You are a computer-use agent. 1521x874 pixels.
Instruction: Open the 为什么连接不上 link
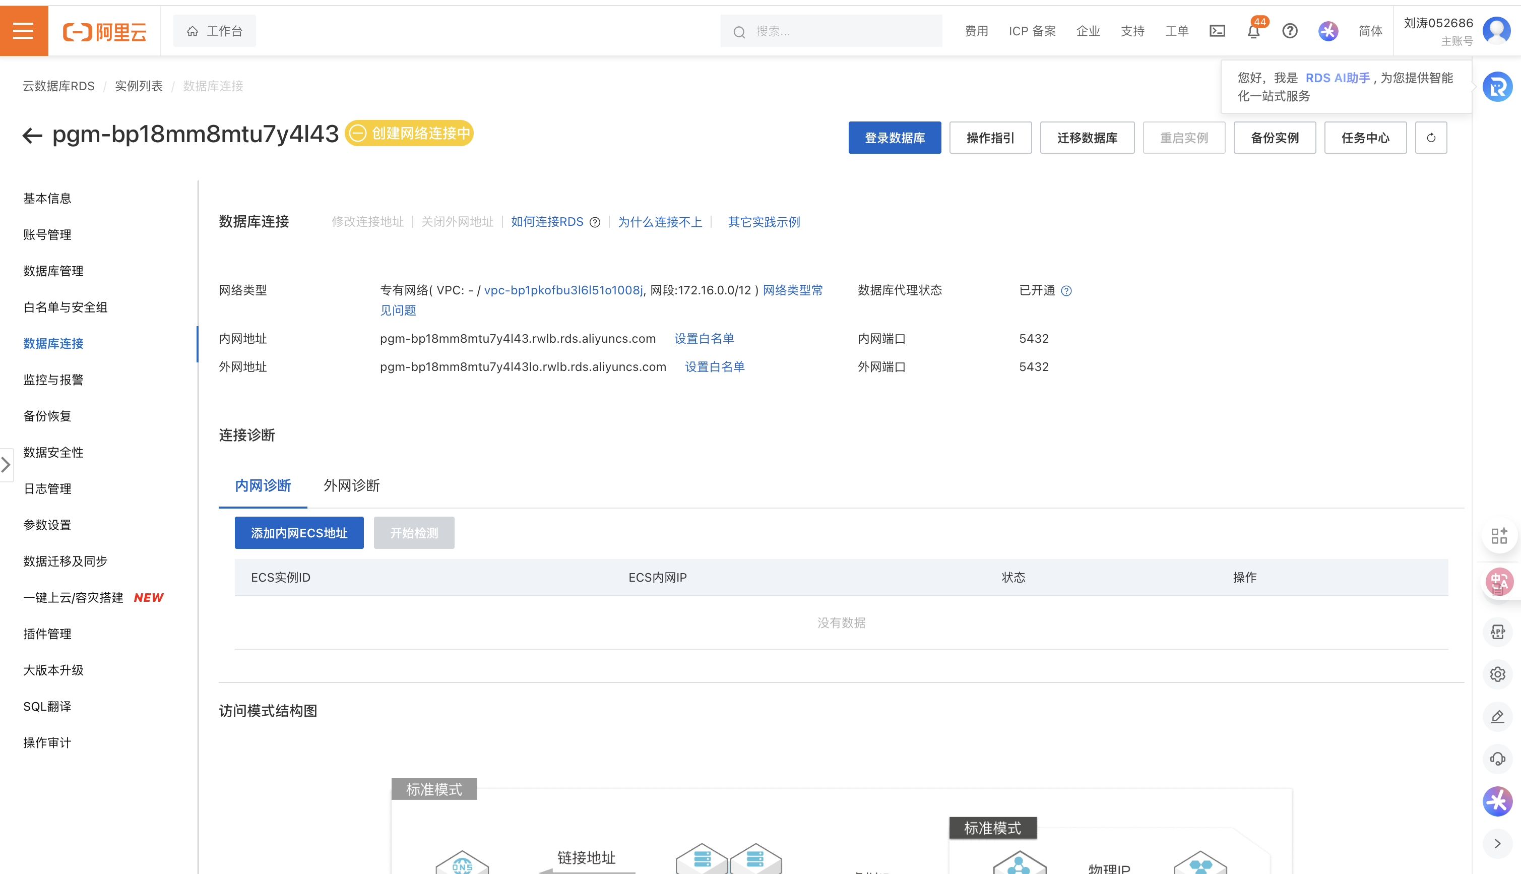pos(659,222)
